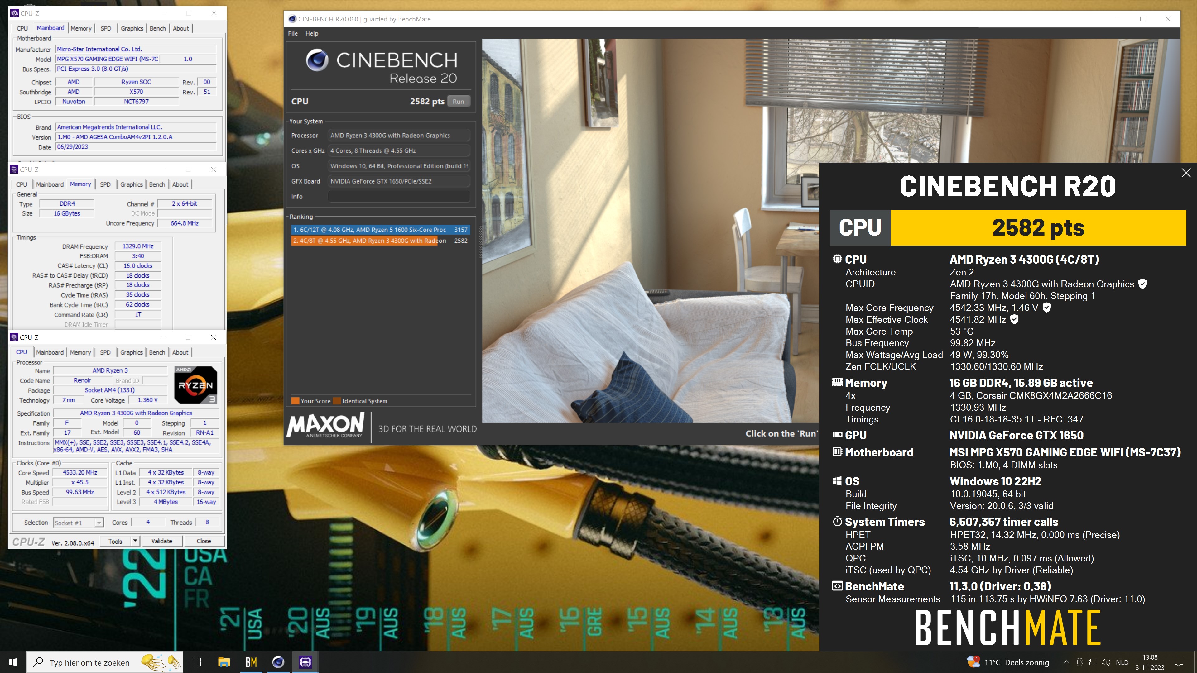Screen dimensions: 1197x673
Task: Switch to SPD tab in top CPU-Z window
Action: click(106, 28)
